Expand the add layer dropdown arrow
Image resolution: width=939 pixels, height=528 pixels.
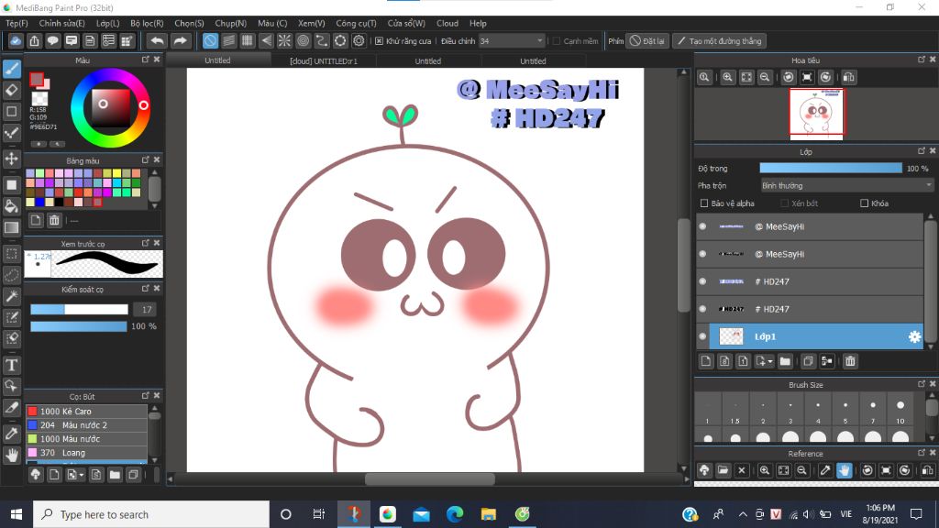pos(770,361)
